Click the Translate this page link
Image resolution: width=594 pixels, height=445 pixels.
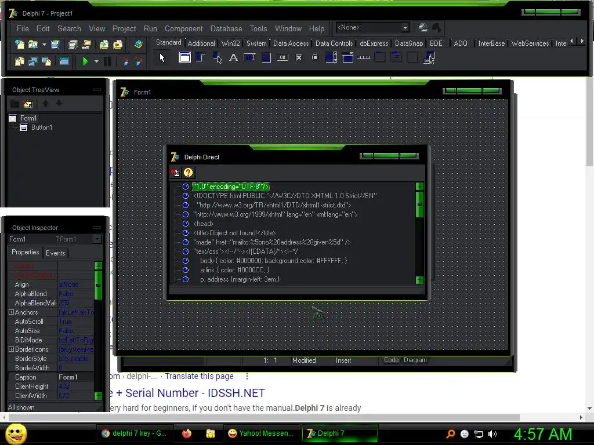pyautogui.click(x=200, y=376)
